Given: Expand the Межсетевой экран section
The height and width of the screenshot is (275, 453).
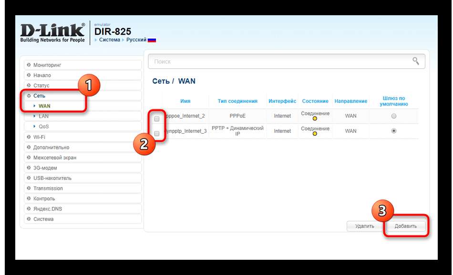Looking at the screenshot, I should coord(83,157).
